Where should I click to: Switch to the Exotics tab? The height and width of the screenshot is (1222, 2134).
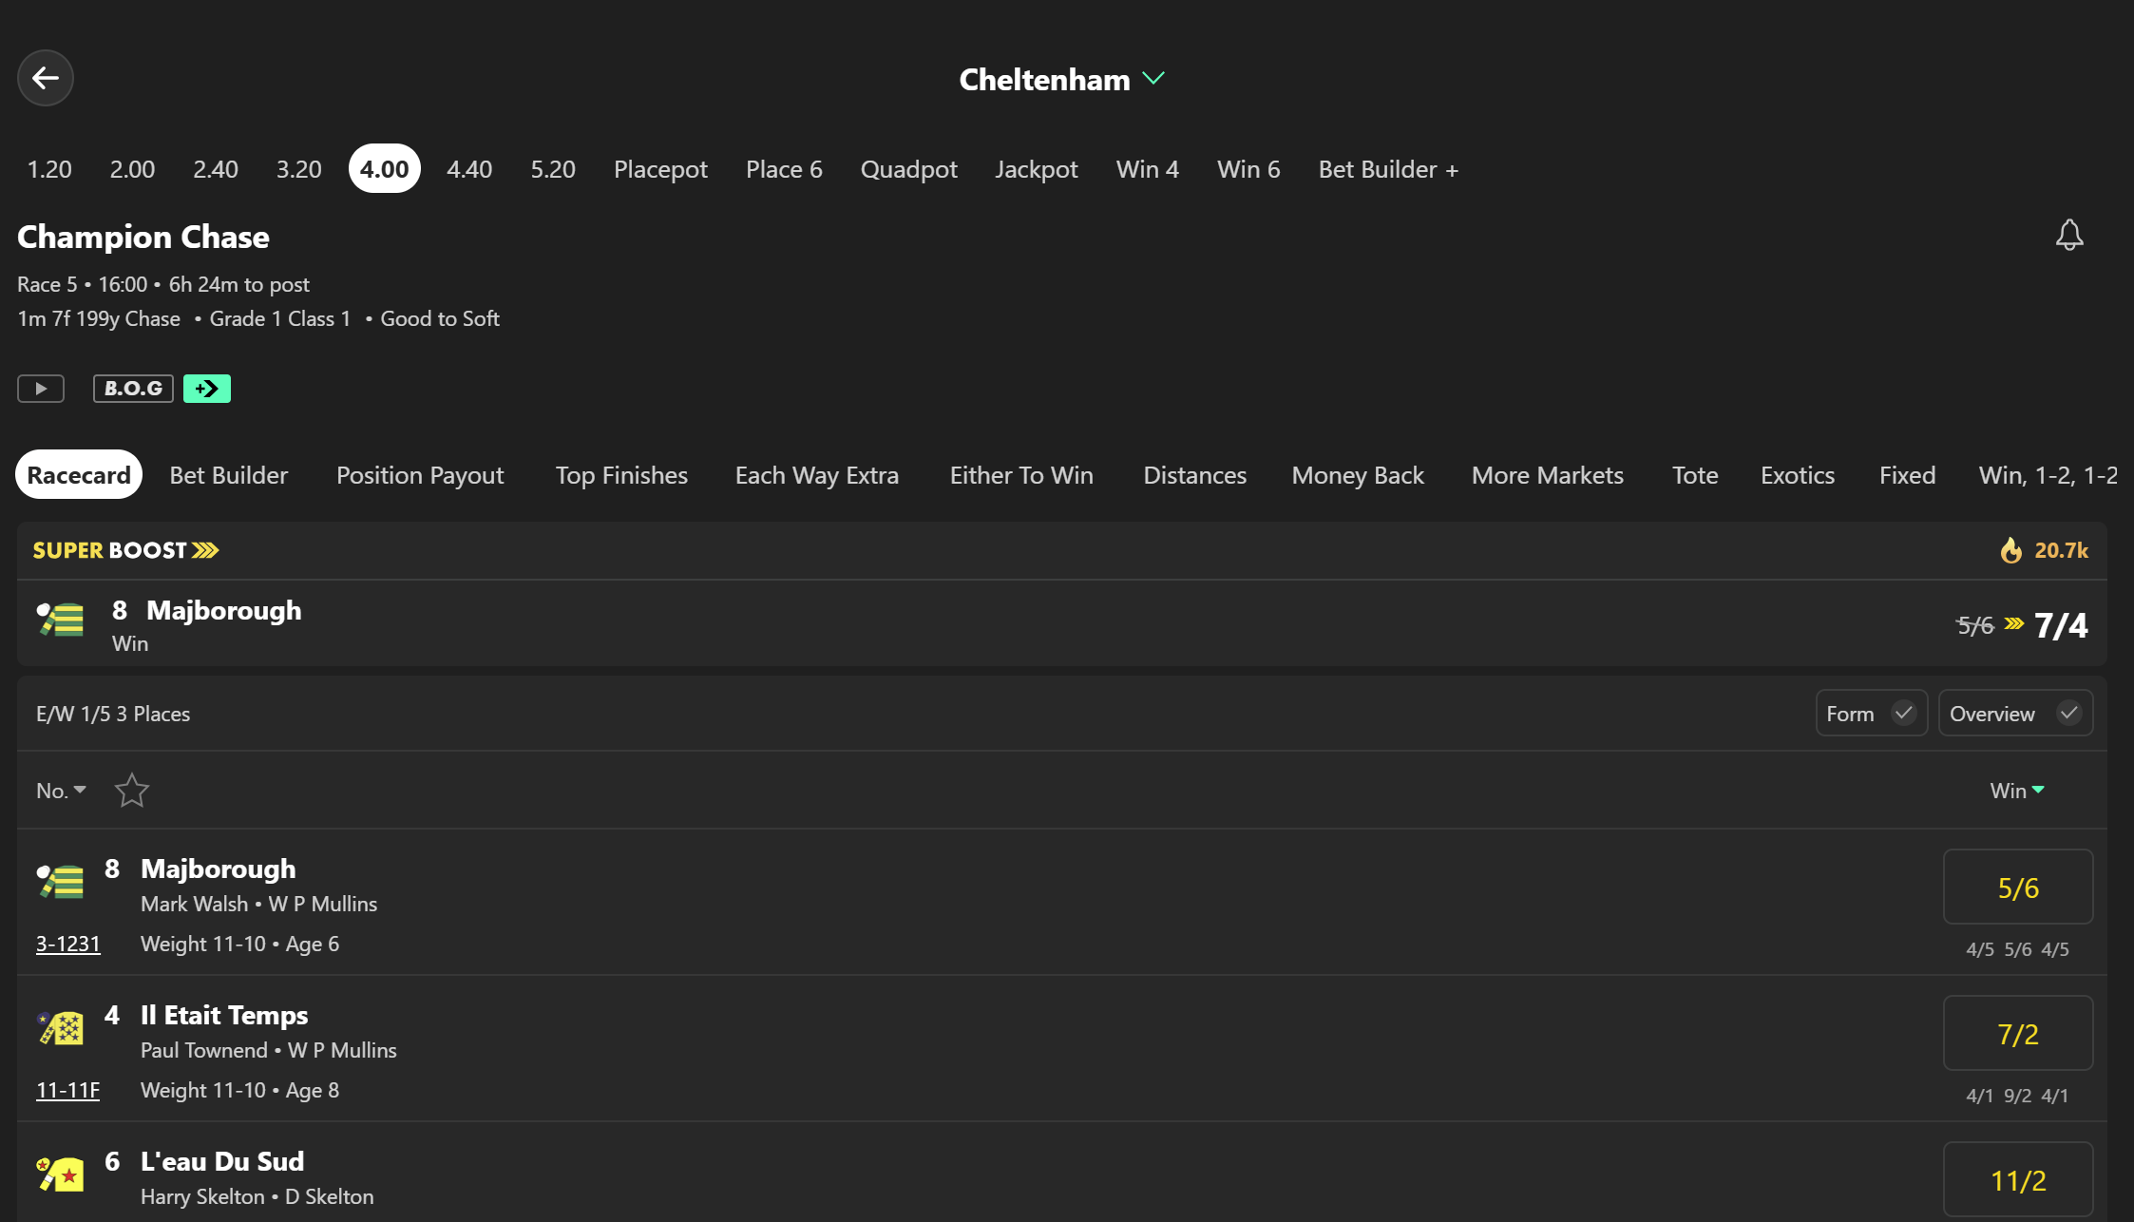(1798, 475)
